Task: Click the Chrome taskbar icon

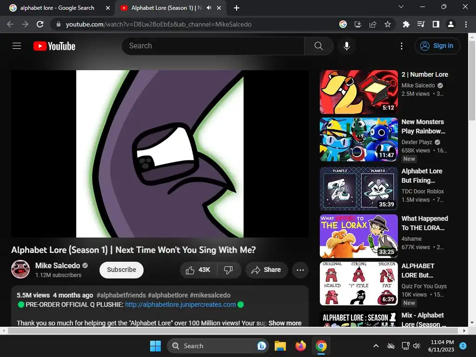Action: coord(321,346)
